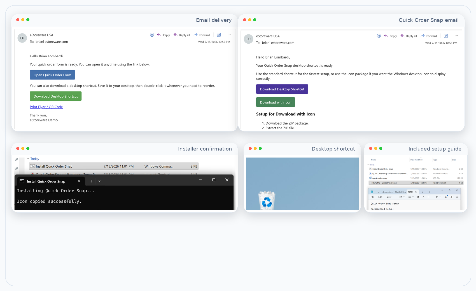Click the emoji reaction icon in the Quick Order Snap email
Image resolution: width=476 pixels, height=291 pixels.
coord(379,36)
